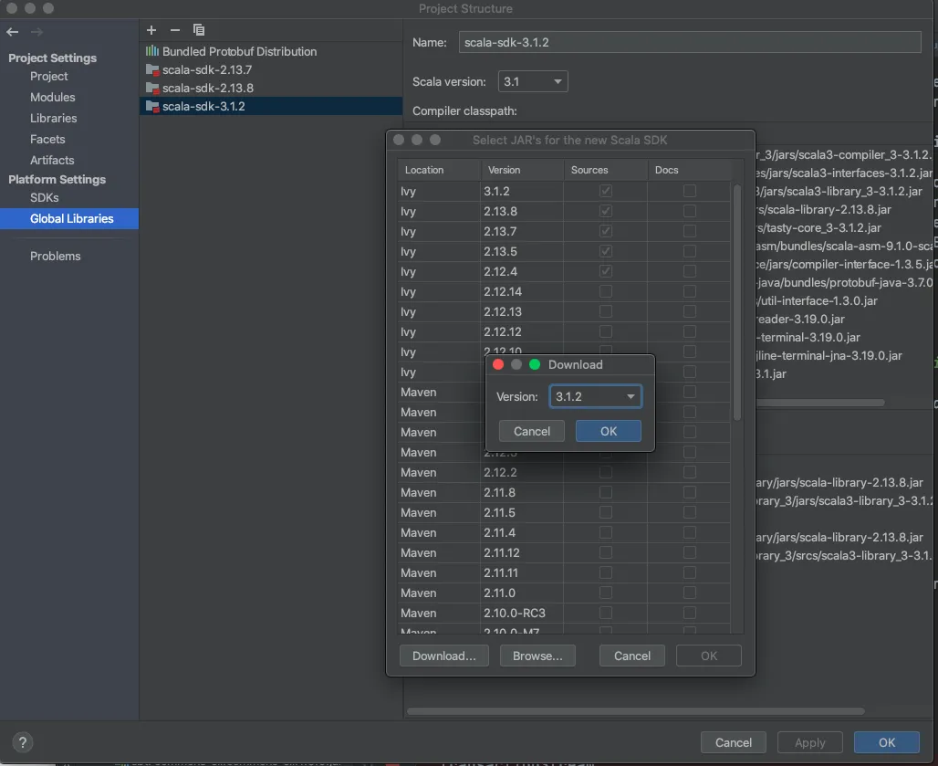Screen dimensions: 938x766
Task: Click the help question mark icon
Action: coord(24,742)
